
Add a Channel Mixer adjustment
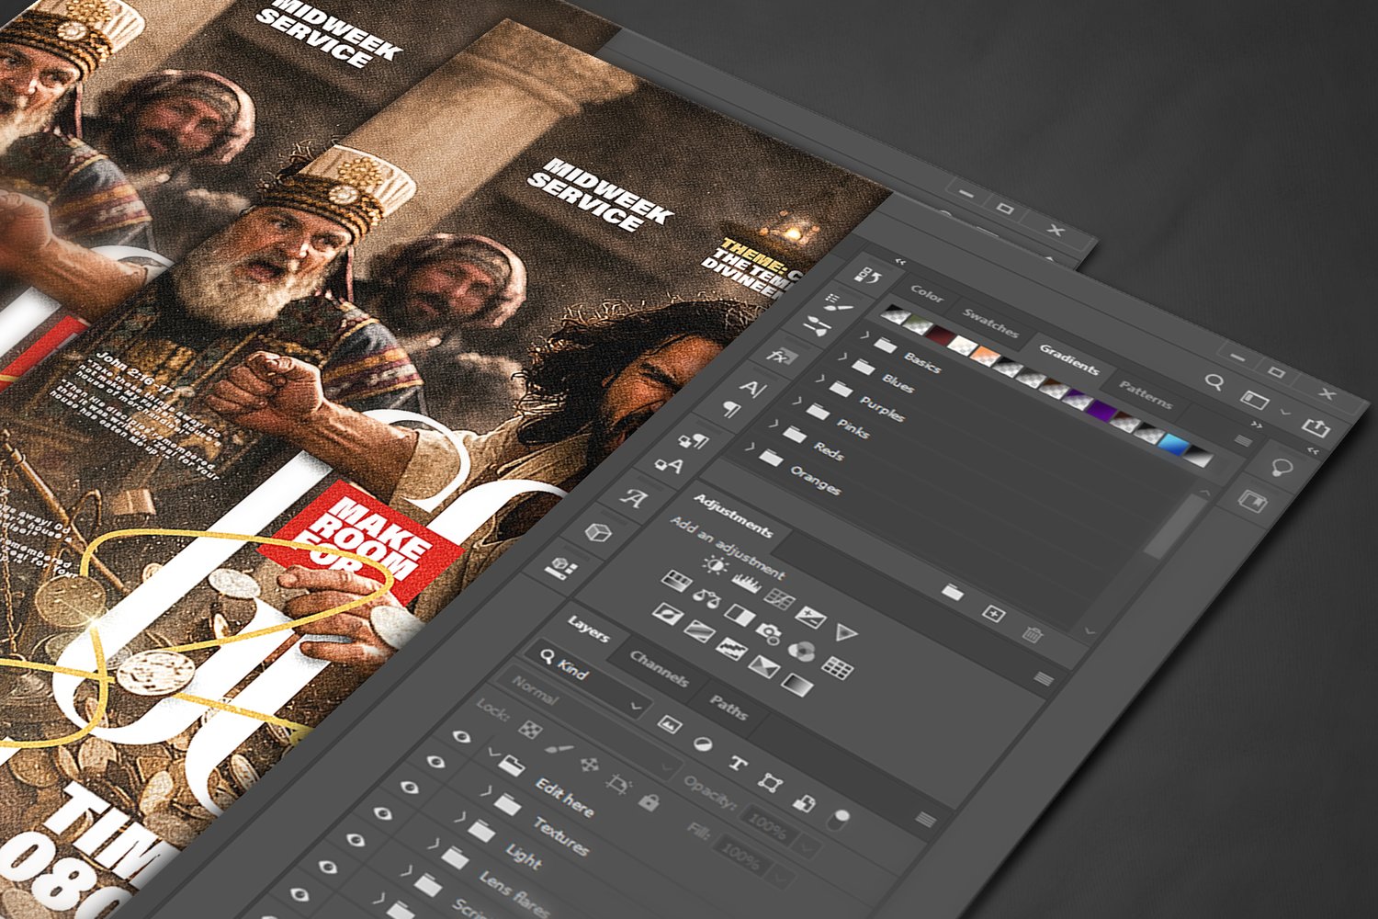(x=801, y=651)
